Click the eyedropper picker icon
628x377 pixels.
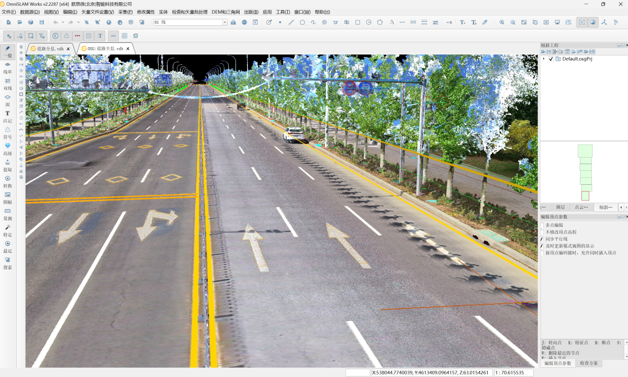click(x=485, y=23)
